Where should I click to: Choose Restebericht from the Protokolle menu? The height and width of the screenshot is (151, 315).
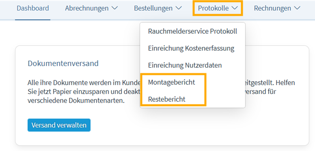[x=167, y=99]
